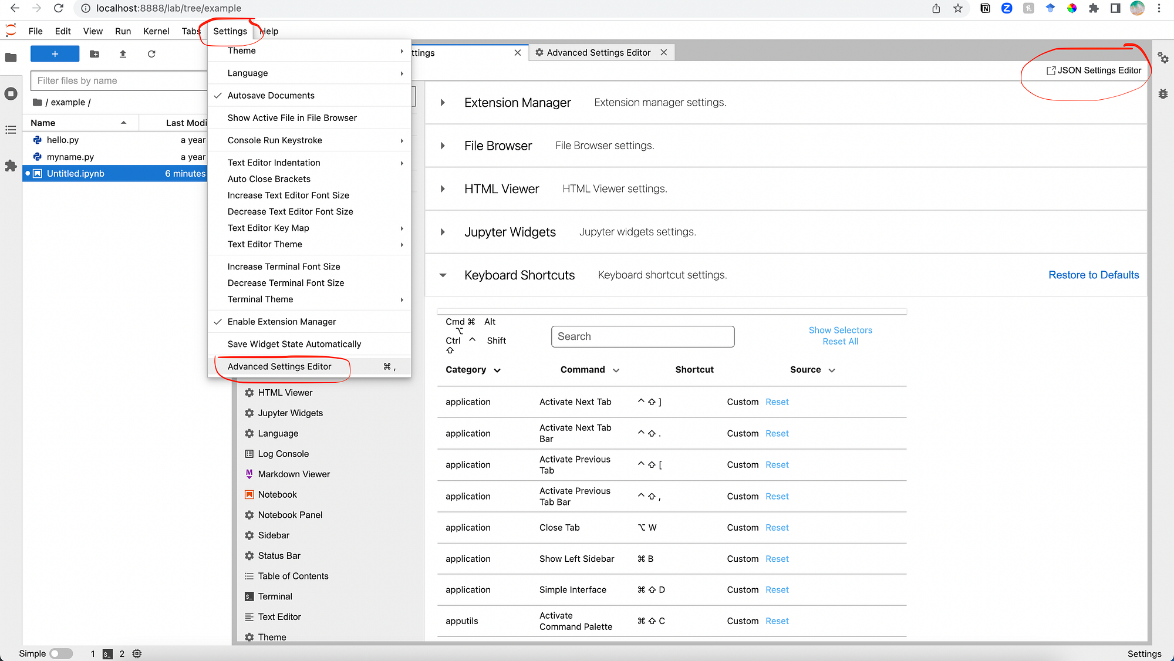Open the Kernel menu
Screen dimensions: 1174x661
(156, 31)
